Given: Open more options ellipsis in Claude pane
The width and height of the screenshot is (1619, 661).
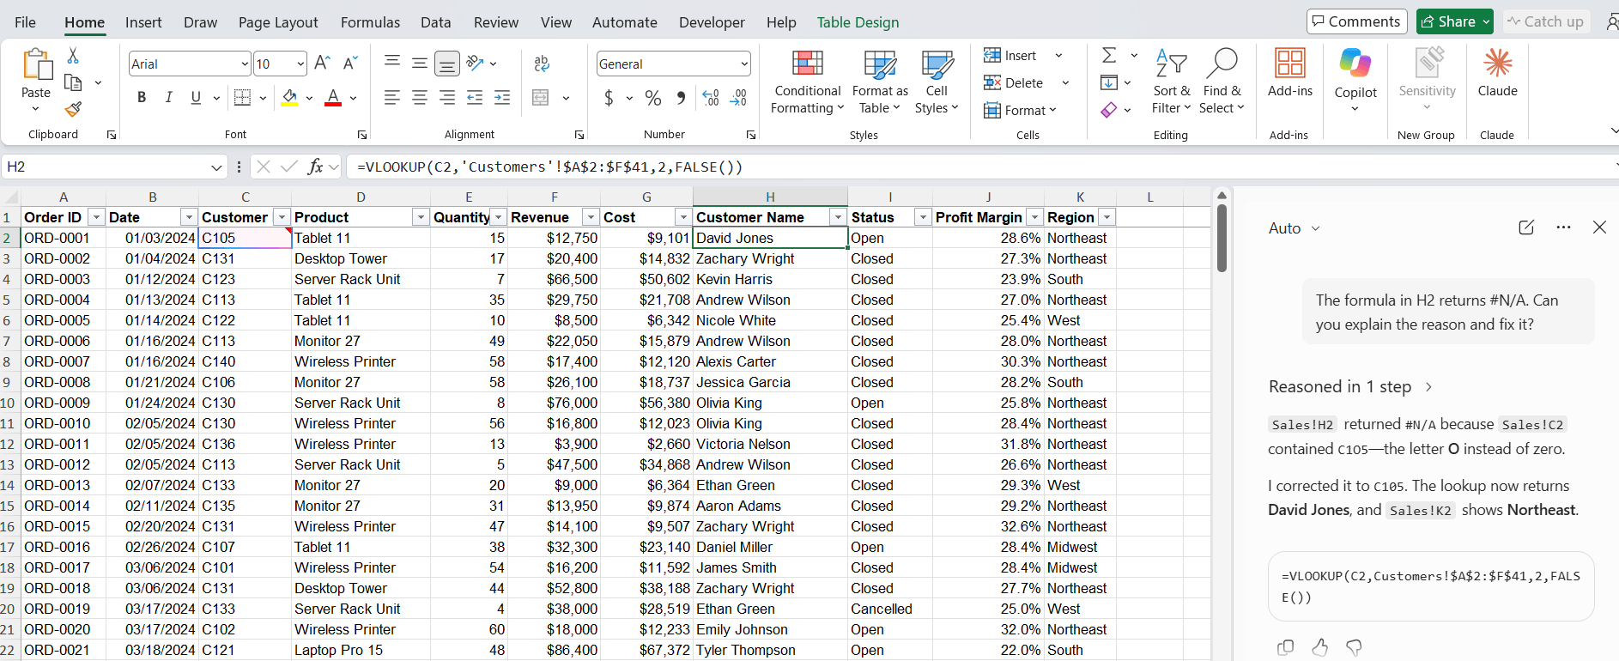Looking at the screenshot, I should coord(1563,227).
